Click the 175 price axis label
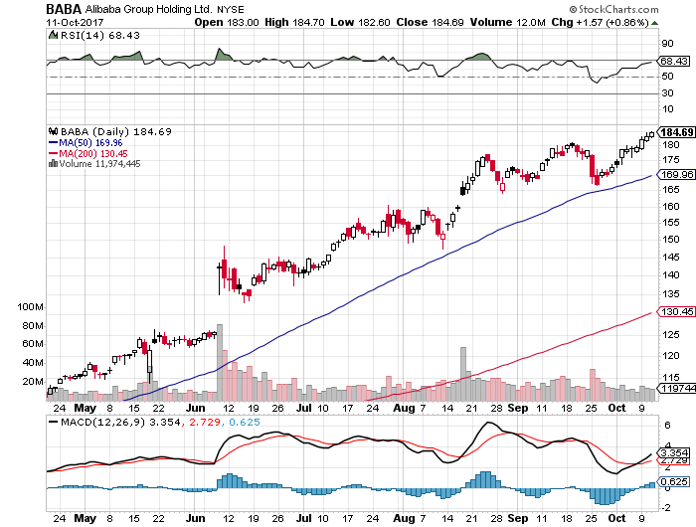This screenshot has height=527, width=696. [671, 160]
